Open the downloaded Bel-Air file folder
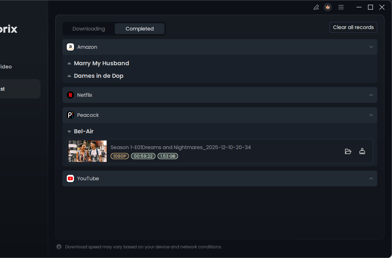This screenshot has height=258, width=392. point(348,151)
